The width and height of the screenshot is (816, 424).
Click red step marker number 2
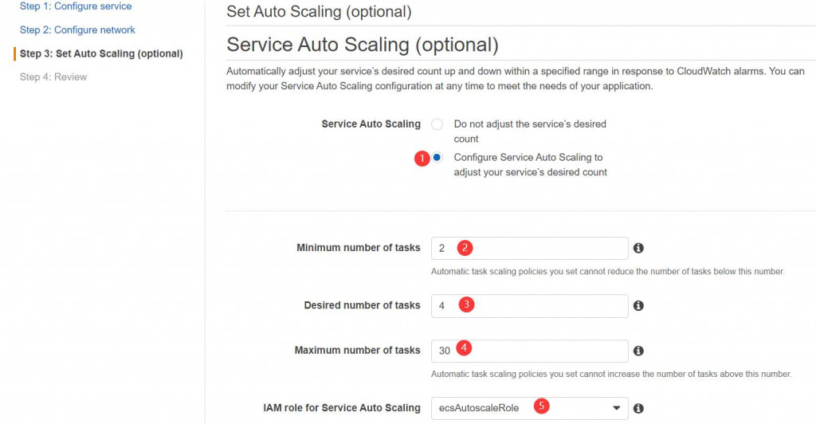click(x=465, y=248)
